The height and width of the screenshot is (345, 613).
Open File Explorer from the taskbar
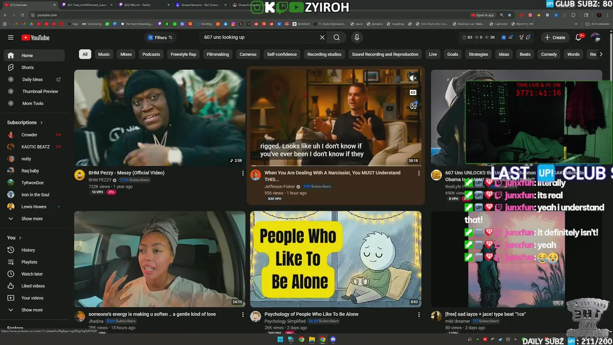pyautogui.click(x=312, y=340)
